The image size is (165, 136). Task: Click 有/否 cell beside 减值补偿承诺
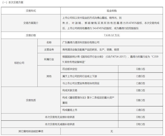click(140, 124)
